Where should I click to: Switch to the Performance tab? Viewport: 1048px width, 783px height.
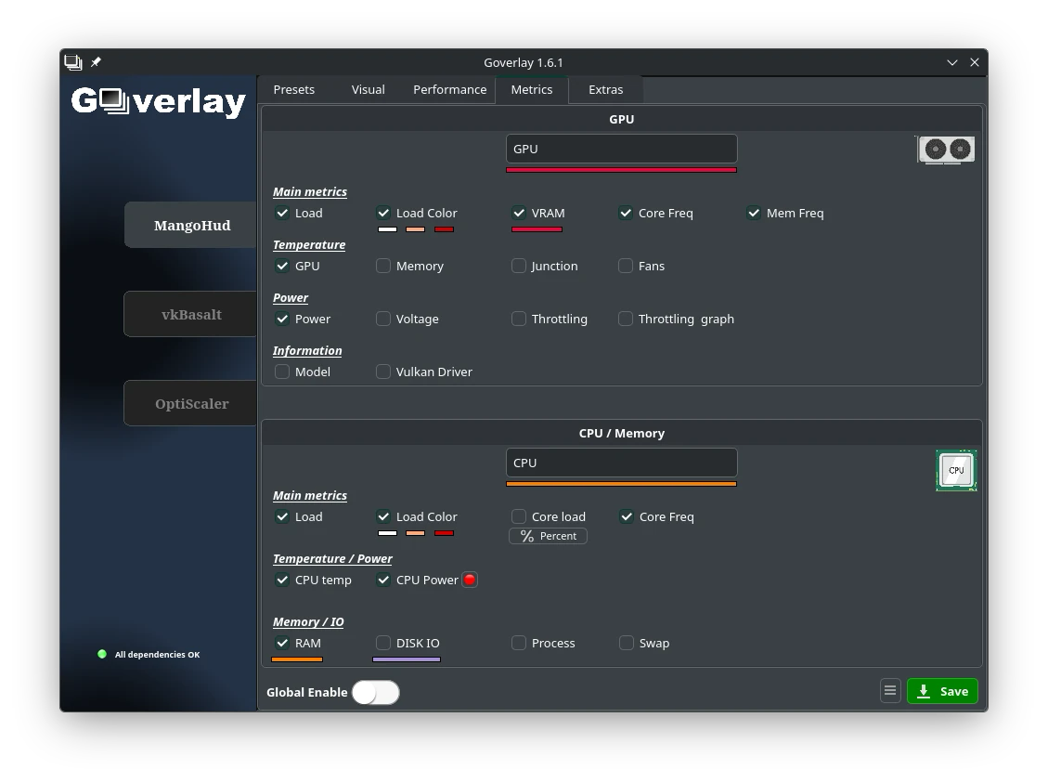click(449, 89)
